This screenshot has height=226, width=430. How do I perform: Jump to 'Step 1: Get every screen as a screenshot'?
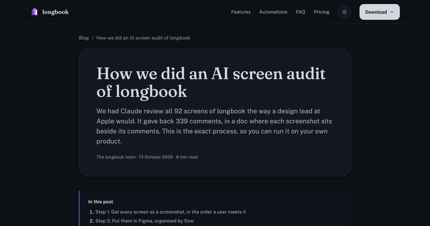171,212
